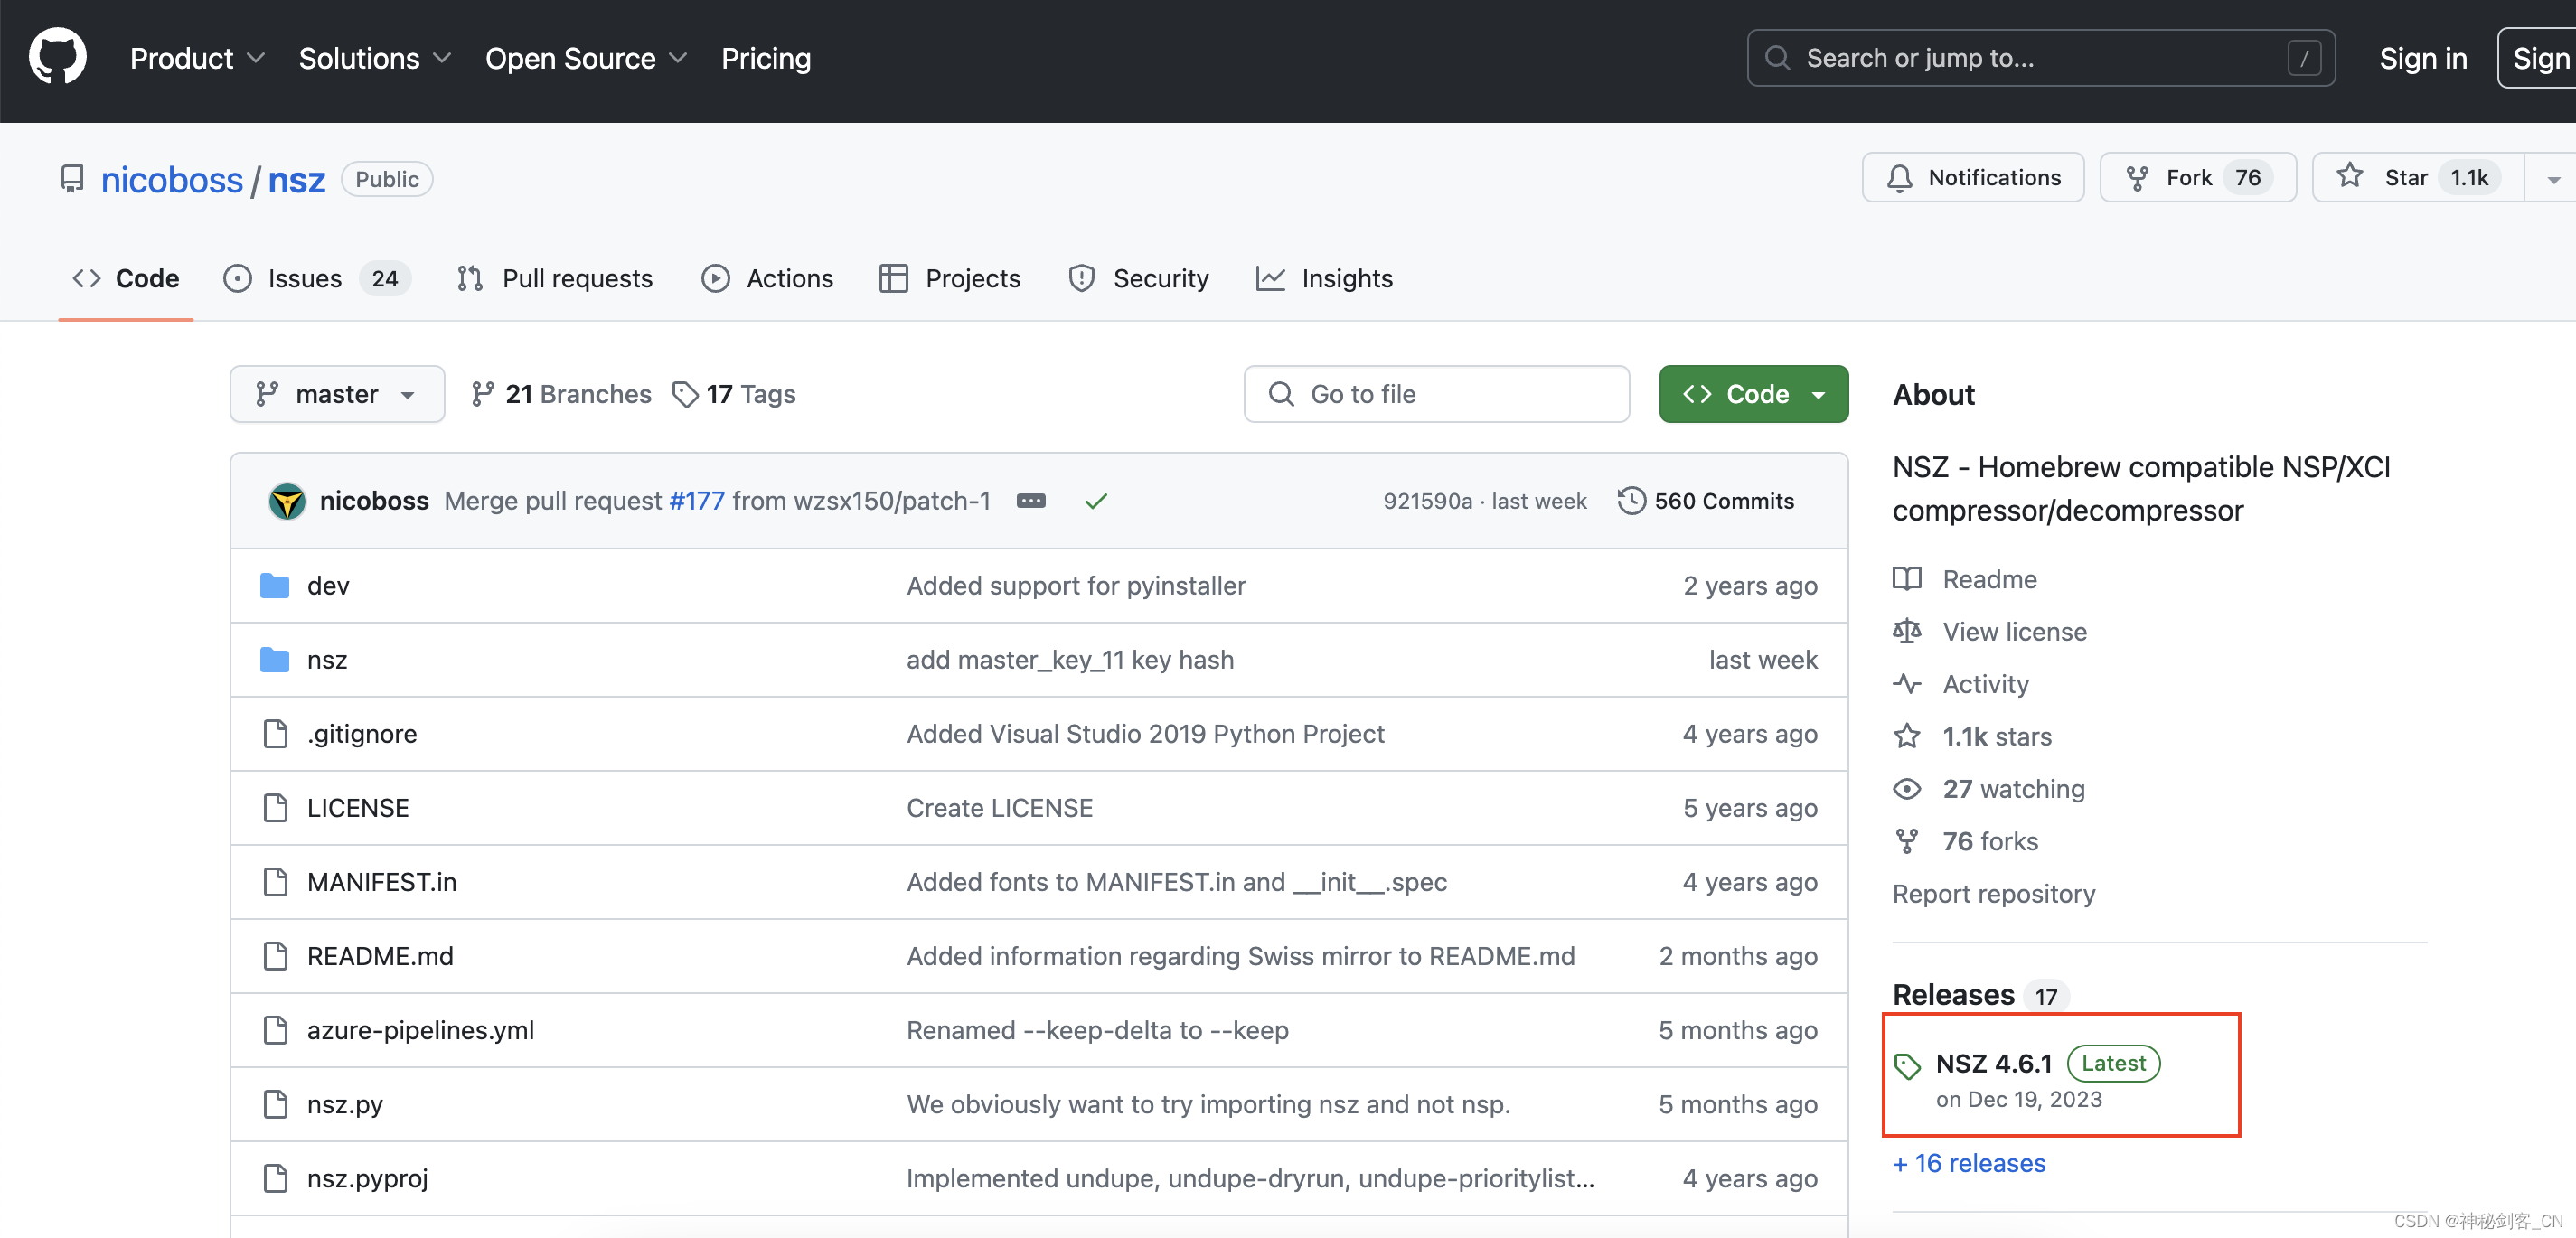Click the nsz folder icon
This screenshot has height=1238, width=2576.
pyautogui.click(x=274, y=660)
